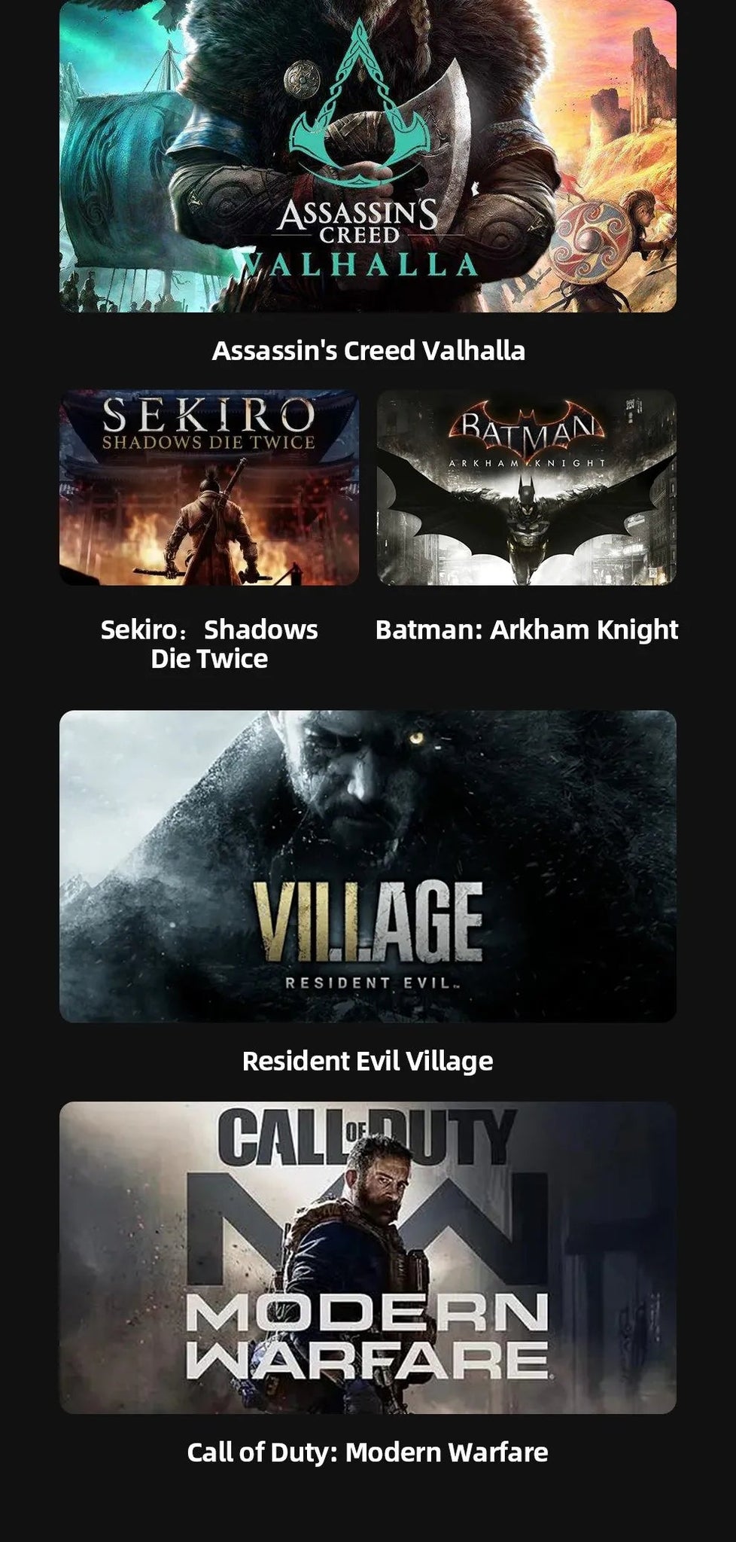Open the Resident Evil Village banner

click(x=368, y=867)
